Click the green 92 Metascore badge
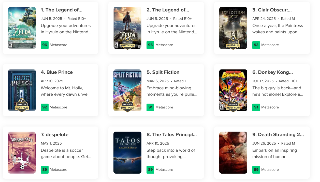 point(45,107)
